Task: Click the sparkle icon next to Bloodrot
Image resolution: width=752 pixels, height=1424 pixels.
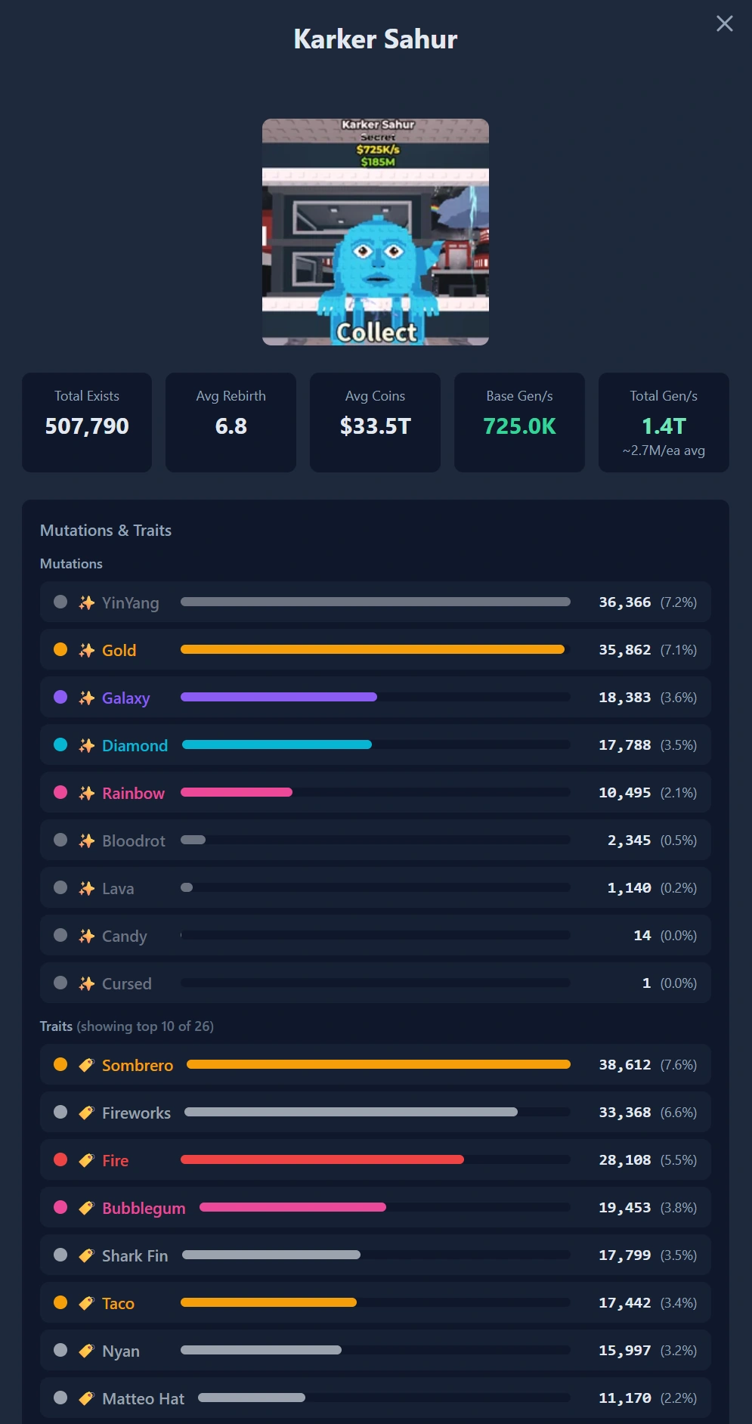Action: [87, 840]
